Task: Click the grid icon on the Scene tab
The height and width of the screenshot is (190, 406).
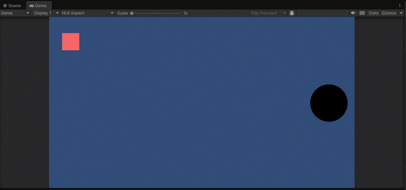Action: (x=5, y=6)
